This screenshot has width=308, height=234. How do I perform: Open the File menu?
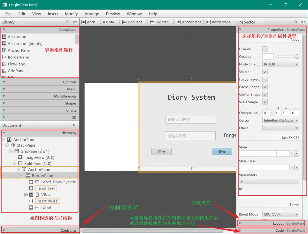[x=8, y=14]
